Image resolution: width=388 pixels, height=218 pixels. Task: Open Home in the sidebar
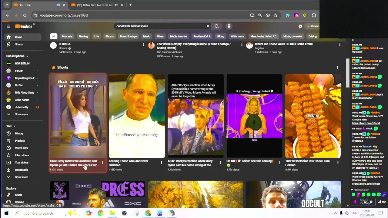click(23, 37)
